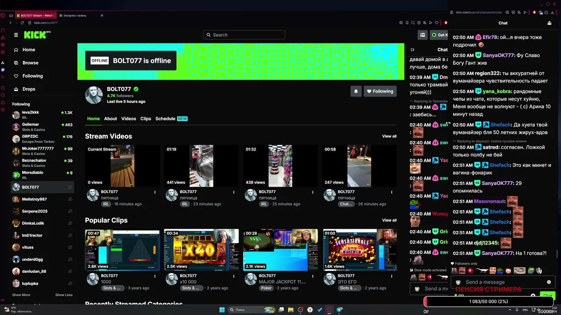Open chat settings gear in popout chat
This screenshot has height=315, width=561.
[533, 296]
